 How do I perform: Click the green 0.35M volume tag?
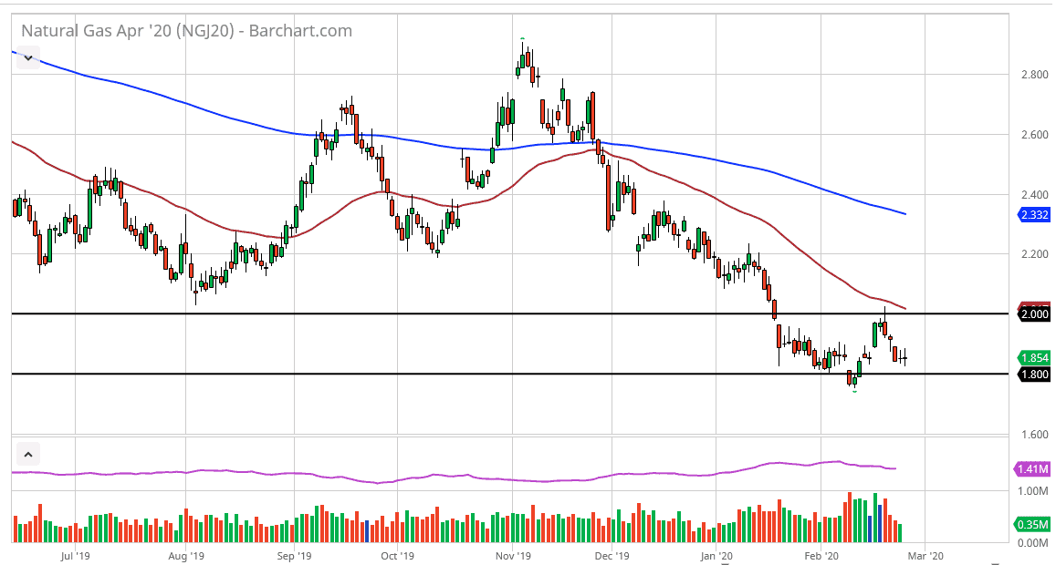pos(1034,524)
